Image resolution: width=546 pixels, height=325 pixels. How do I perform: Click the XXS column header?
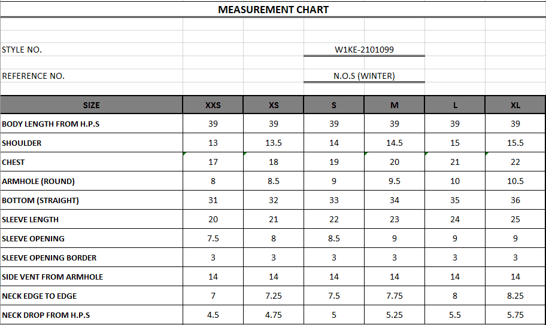point(213,105)
